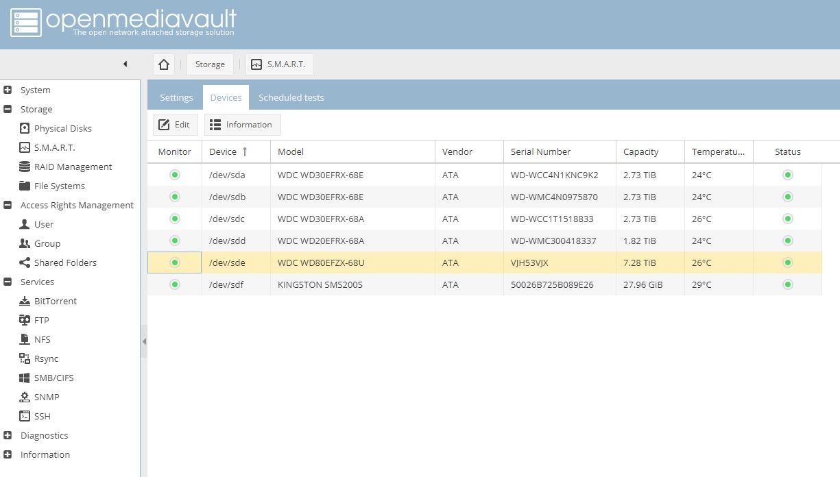
Task: Click the 29°C temperature cell
Action: pyautogui.click(x=719, y=284)
